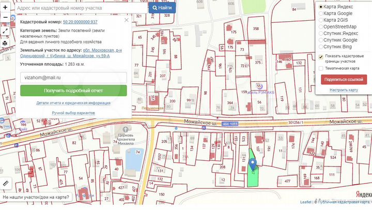This screenshot has height=210, width=372.
Task: Open Настроить карту link
Action: 344,90
